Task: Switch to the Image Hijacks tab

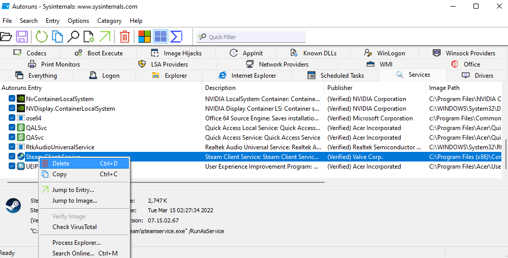Action: pos(176,53)
